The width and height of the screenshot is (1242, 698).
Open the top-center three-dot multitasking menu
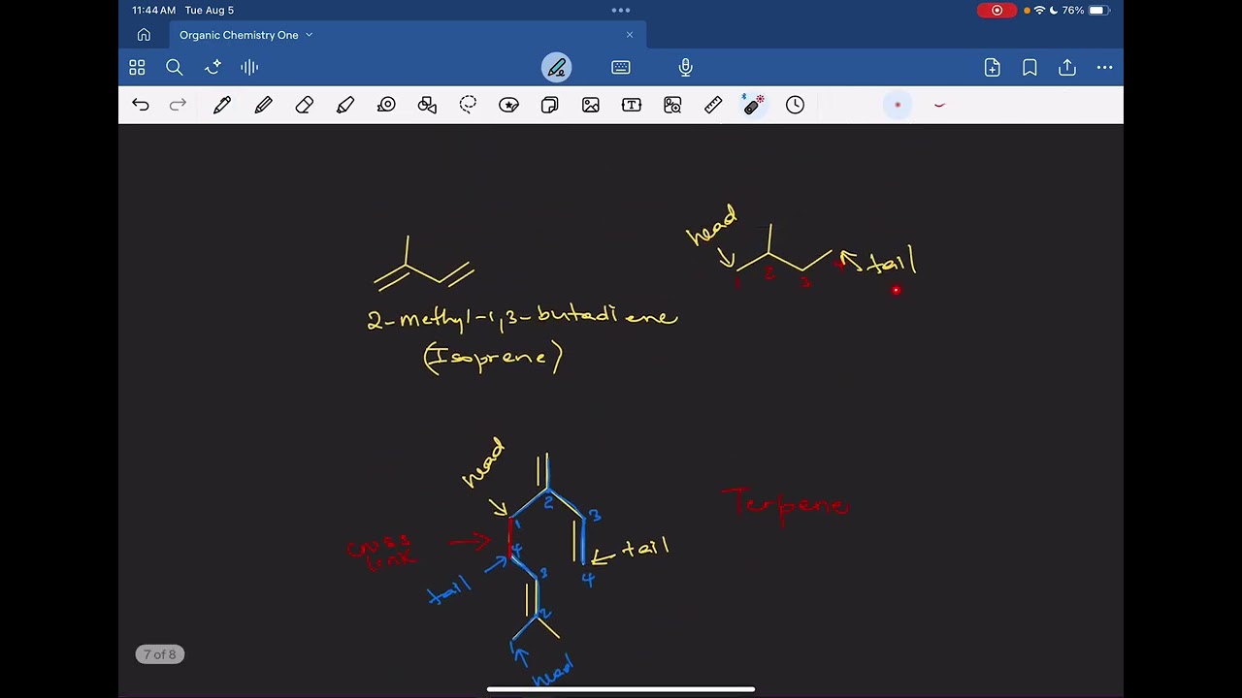[x=621, y=10]
